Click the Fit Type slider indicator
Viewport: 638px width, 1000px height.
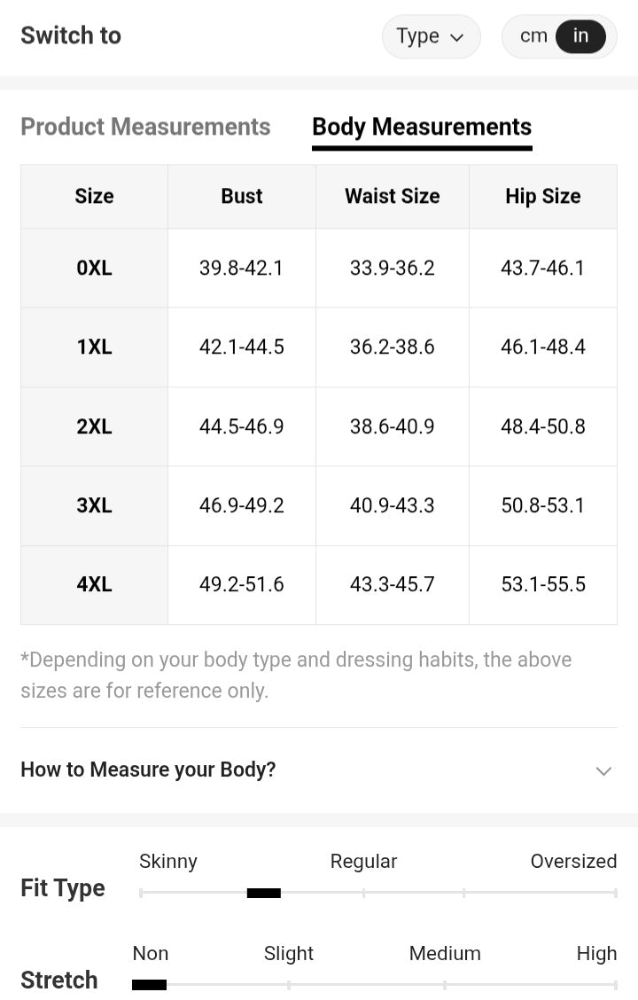coord(263,893)
